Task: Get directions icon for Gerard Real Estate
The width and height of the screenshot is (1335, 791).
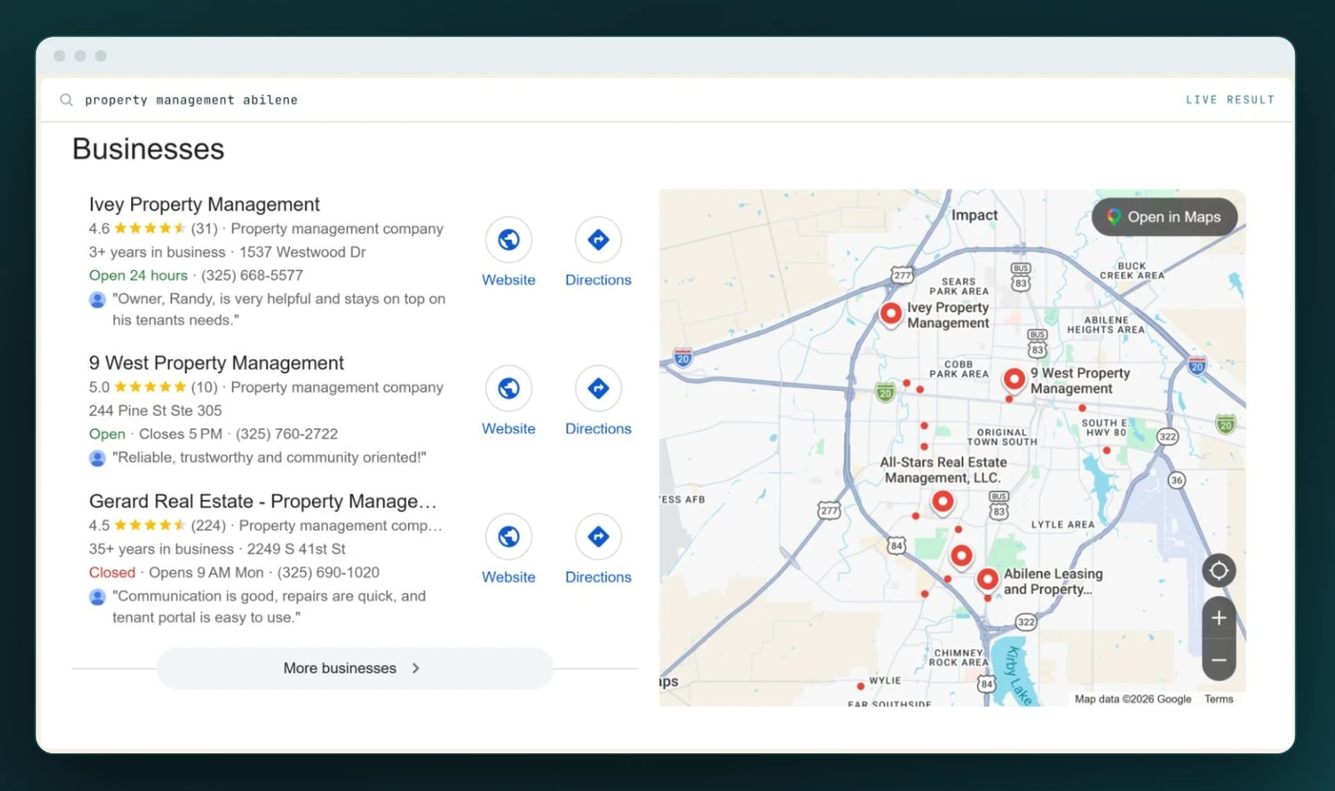Action: (598, 537)
